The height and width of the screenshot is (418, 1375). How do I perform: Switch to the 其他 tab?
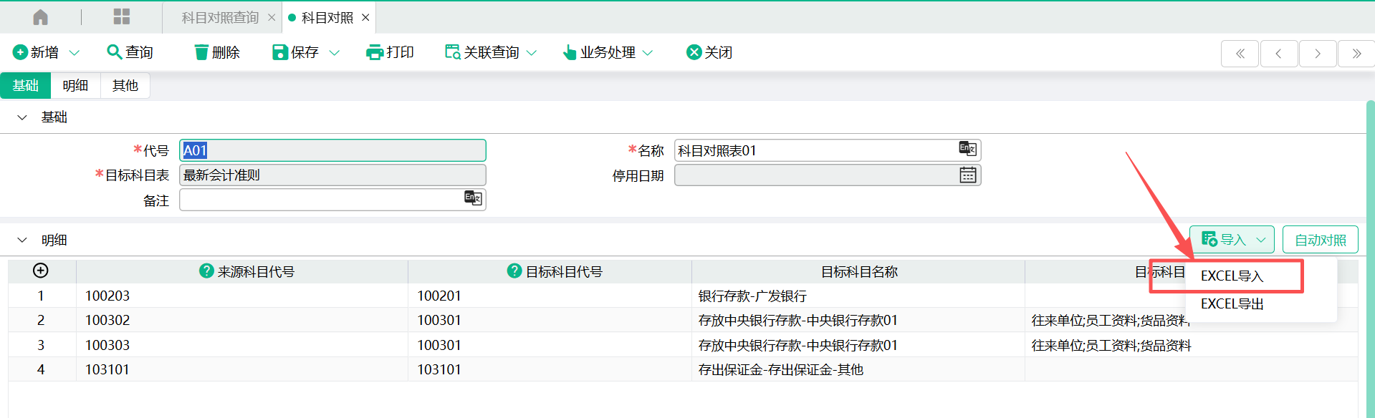[125, 86]
